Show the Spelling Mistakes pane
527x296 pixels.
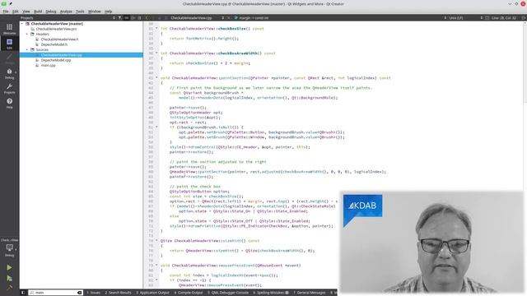point(271,293)
